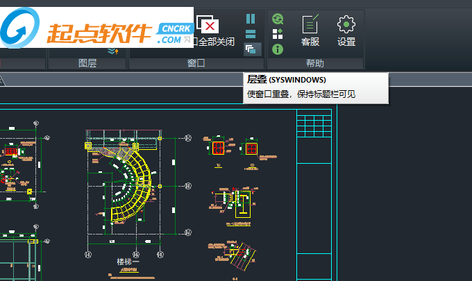Image resolution: width=472 pixels, height=281 pixels.
Task: Tile windows vertically with the two-column icon
Action: (x=251, y=19)
